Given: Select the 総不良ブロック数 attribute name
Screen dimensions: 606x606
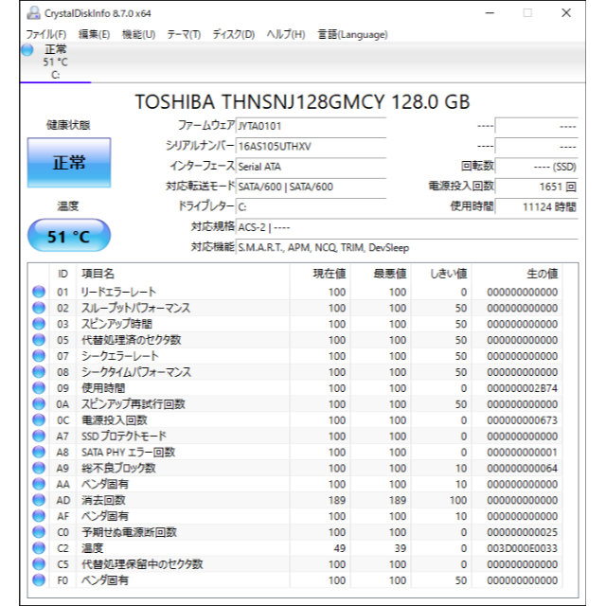Looking at the screenshot, I should 118,469.
